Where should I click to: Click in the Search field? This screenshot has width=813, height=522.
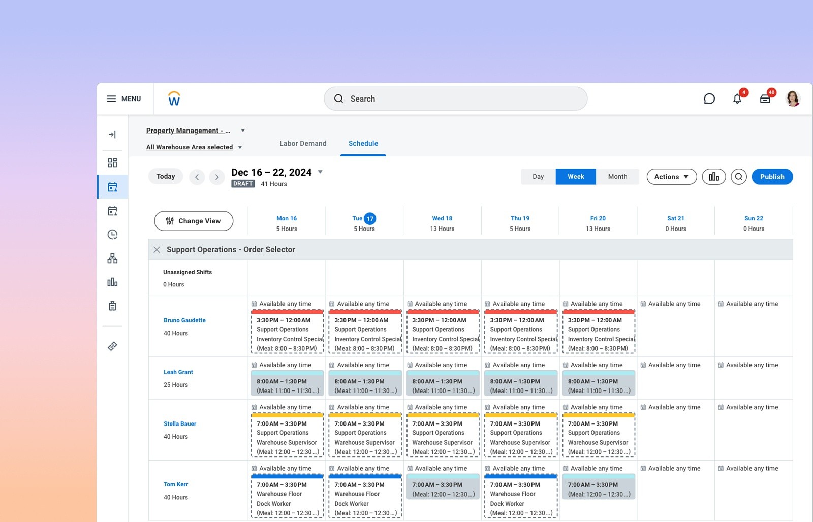coord(455,99)
